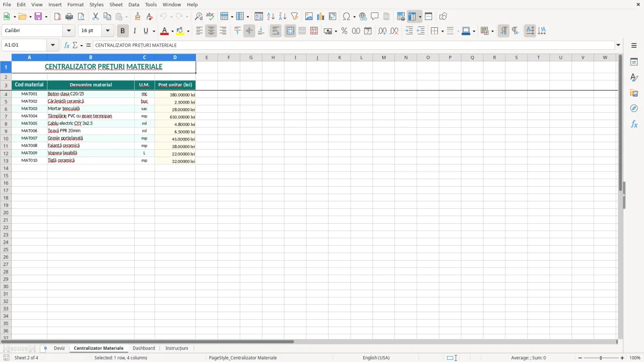The image size is (644, 362).
Task: Insert a comment
Action: pos(375,17)
